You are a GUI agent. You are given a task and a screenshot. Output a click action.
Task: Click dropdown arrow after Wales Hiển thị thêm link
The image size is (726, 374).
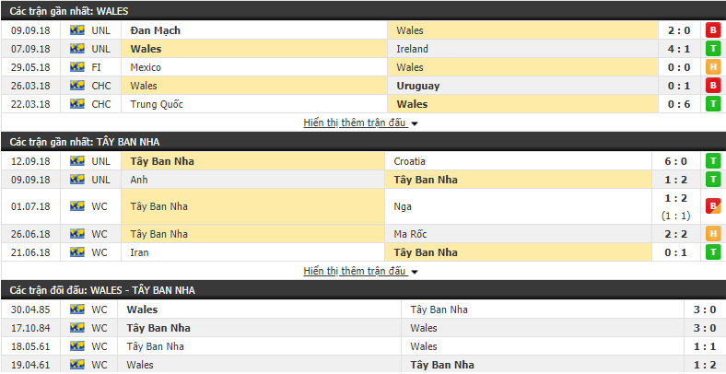pyautogui.click(x=415, y=124)
